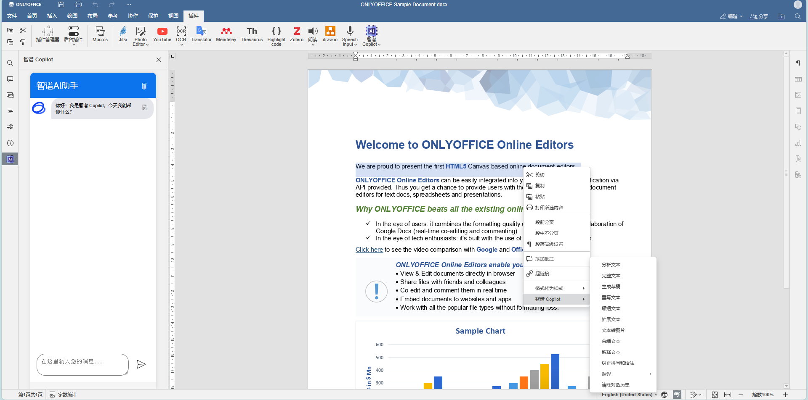
Task: Click the 分享 share button
Action: pos(759,16)
